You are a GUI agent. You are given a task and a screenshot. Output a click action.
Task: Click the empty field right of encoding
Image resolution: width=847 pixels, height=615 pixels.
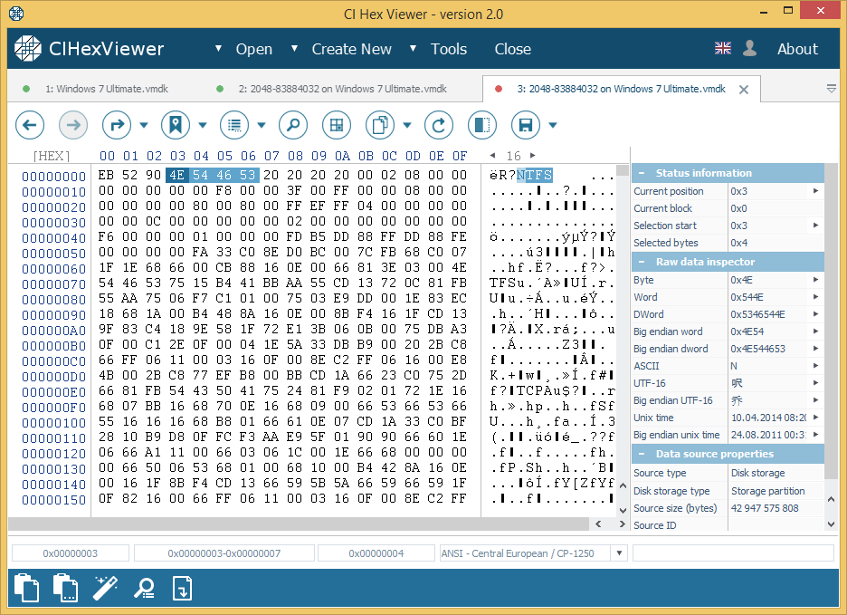click(x=733, y=553)
